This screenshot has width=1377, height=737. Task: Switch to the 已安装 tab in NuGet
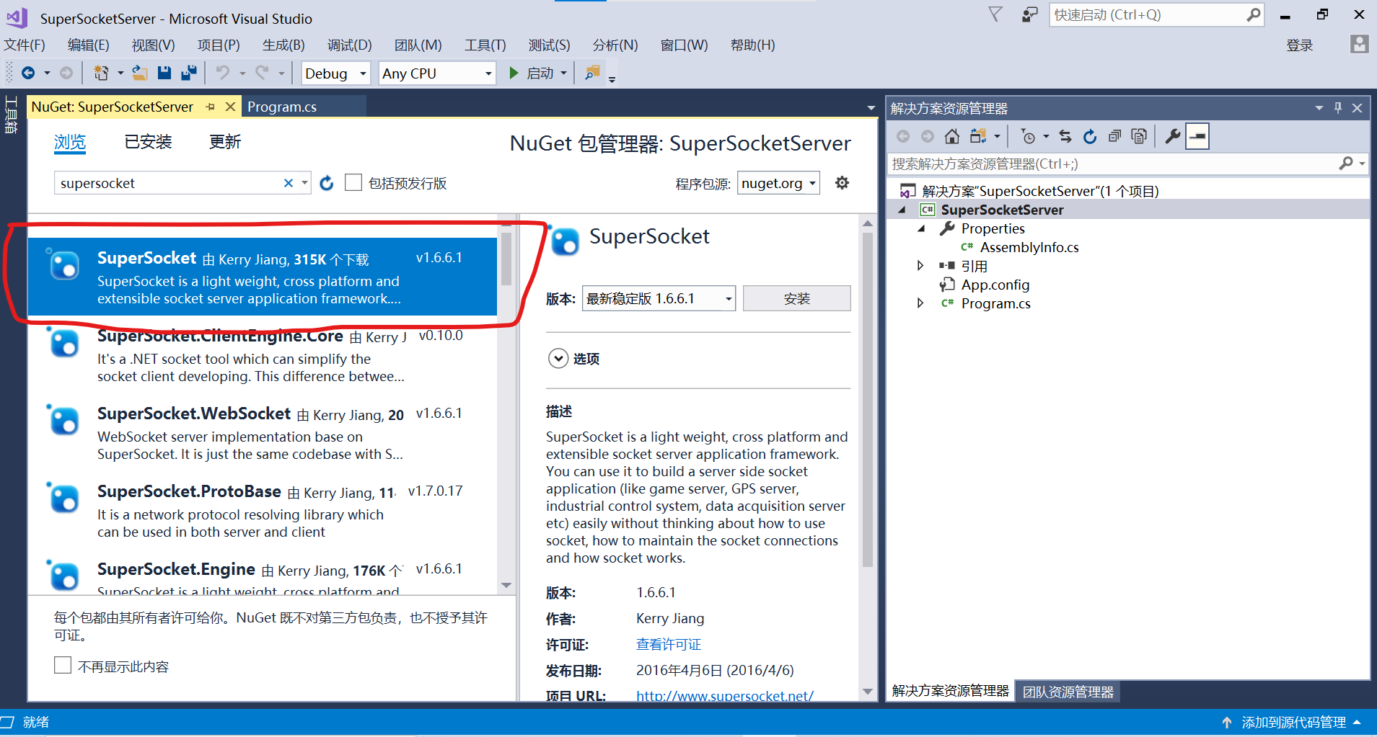point(148,141)
